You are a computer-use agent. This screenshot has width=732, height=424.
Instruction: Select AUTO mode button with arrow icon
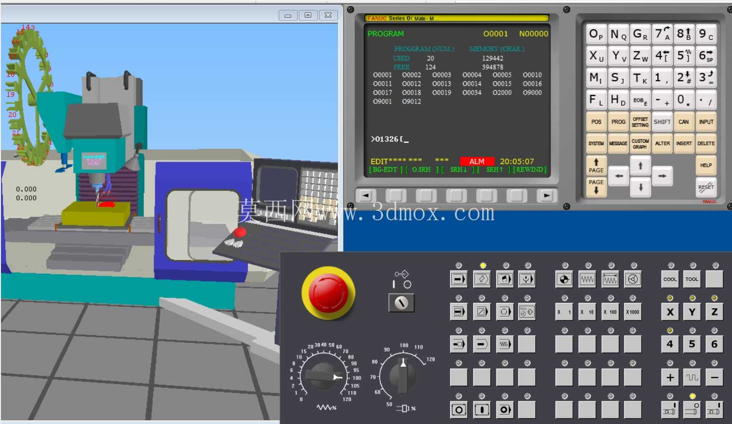[459, 279]
